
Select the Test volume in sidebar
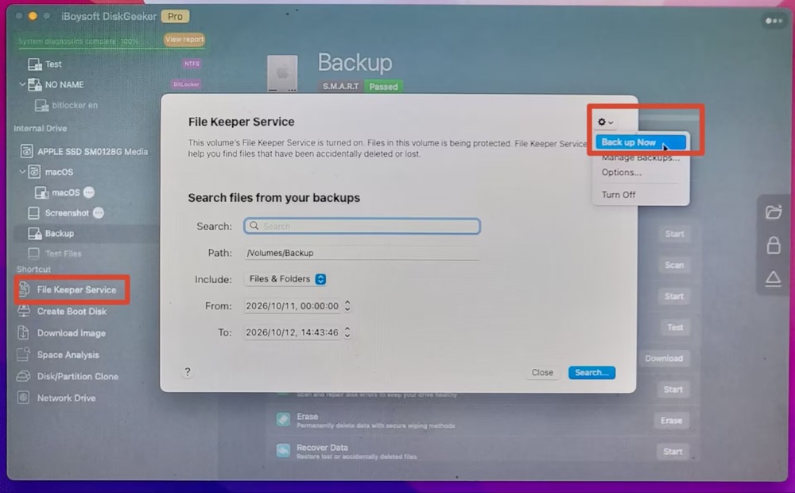[x=53, y=64]
